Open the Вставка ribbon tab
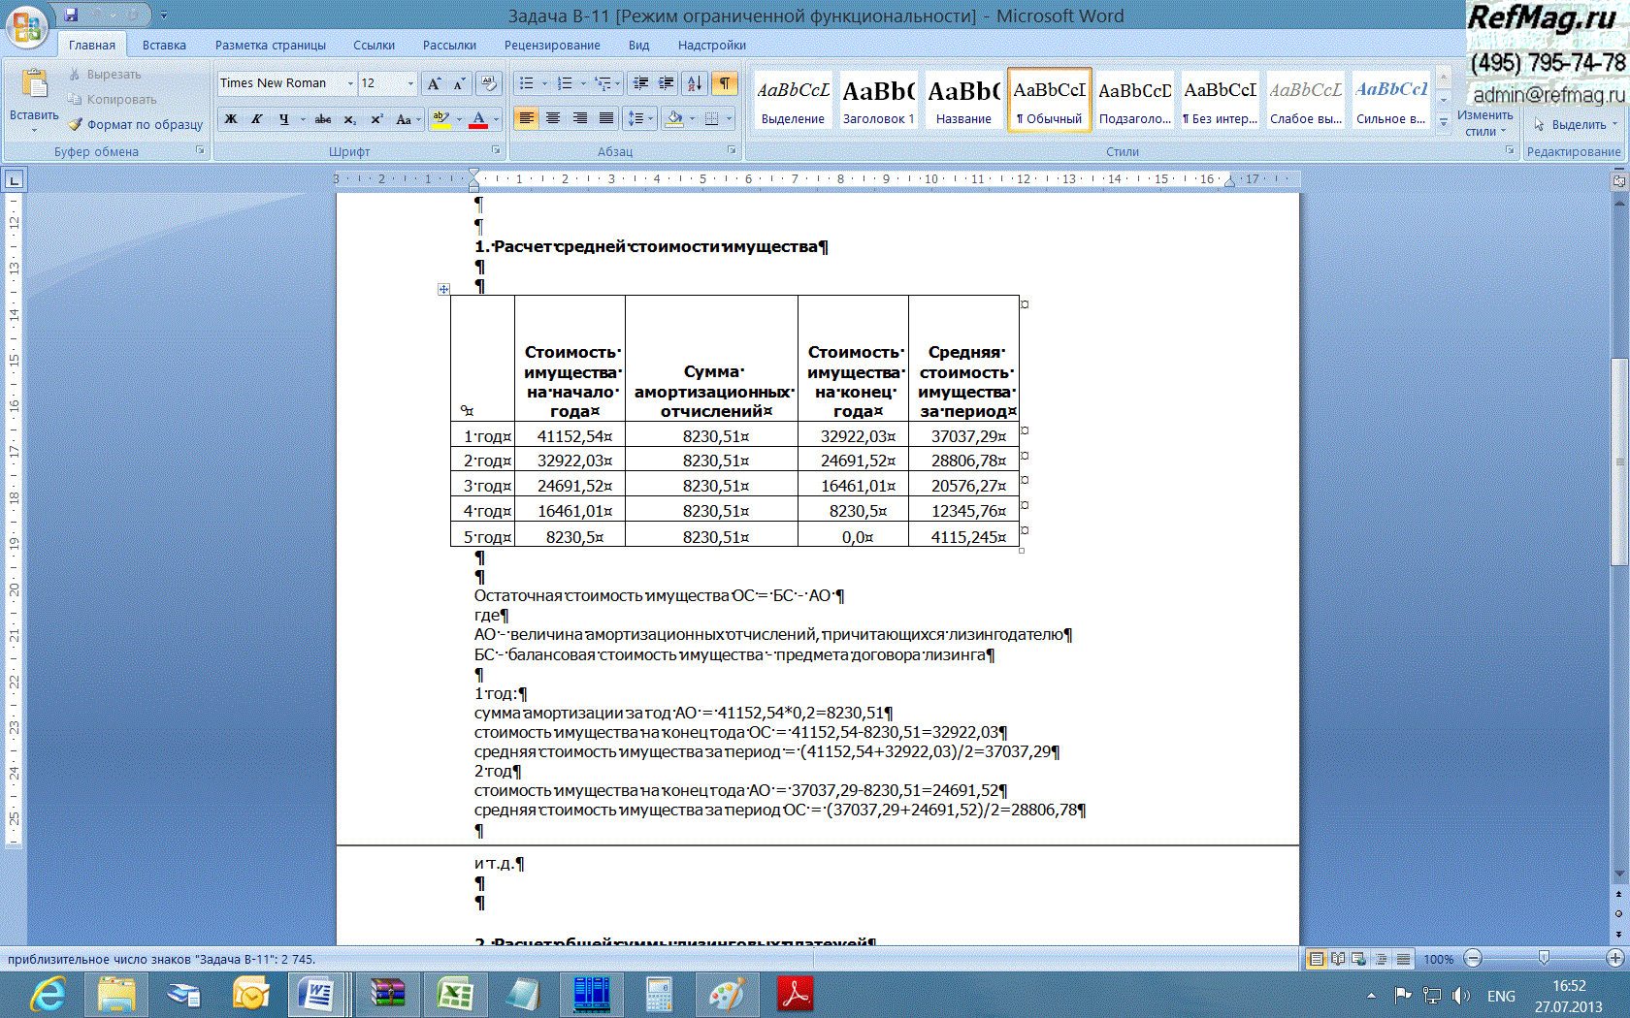This screenshot has width=1630, height=1018. 164,45
